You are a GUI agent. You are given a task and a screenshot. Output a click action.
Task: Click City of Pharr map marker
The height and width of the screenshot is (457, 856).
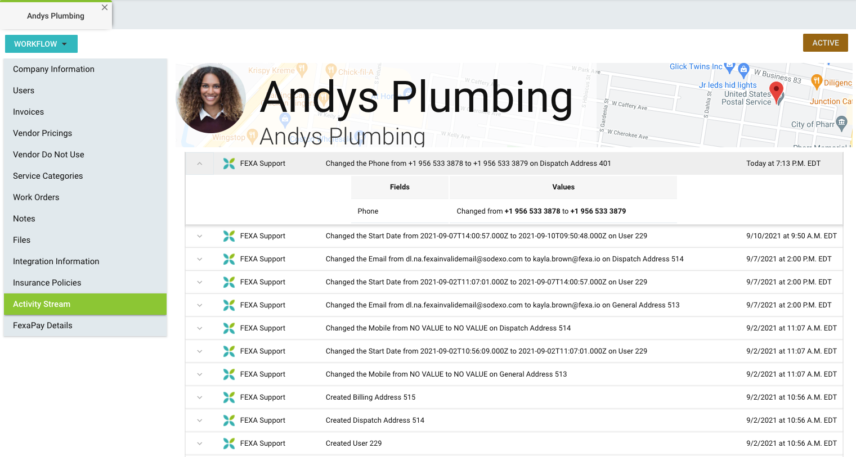[841, 124]
